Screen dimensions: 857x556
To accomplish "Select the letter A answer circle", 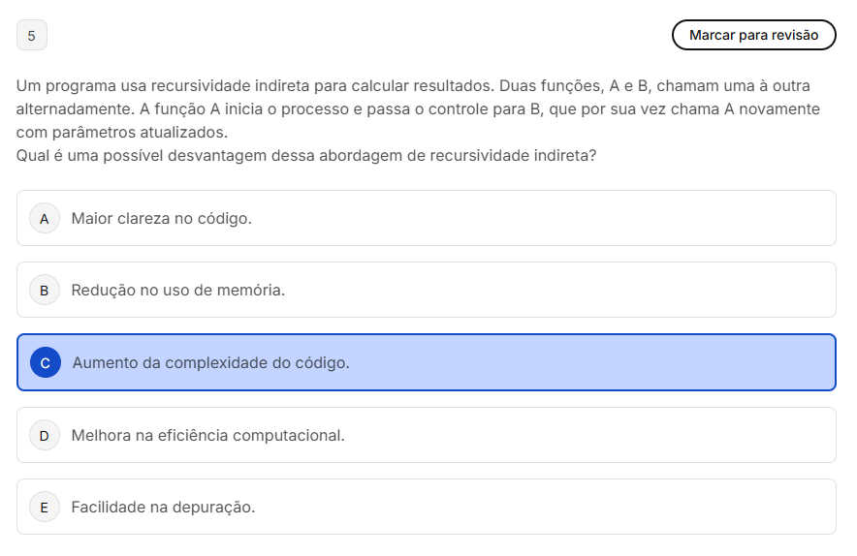I will tap(45, 218).
